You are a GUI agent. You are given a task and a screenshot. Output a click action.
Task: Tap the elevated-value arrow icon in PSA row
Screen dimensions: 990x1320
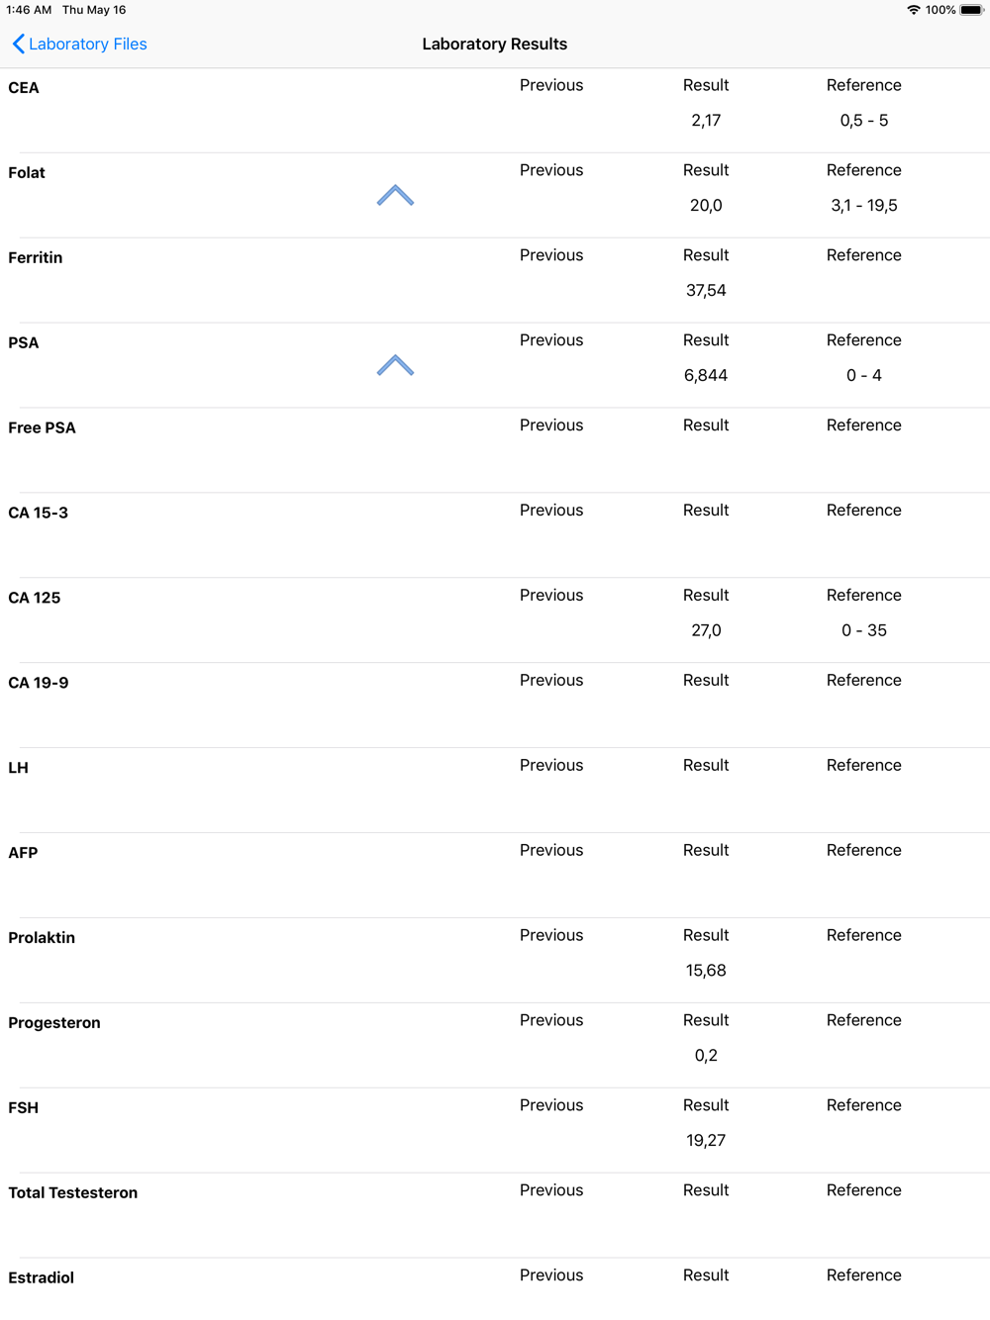(395, 365)
